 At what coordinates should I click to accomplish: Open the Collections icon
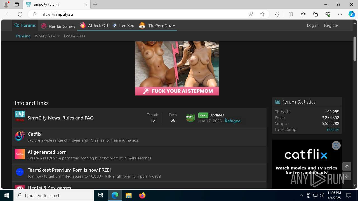coord(315,14)
